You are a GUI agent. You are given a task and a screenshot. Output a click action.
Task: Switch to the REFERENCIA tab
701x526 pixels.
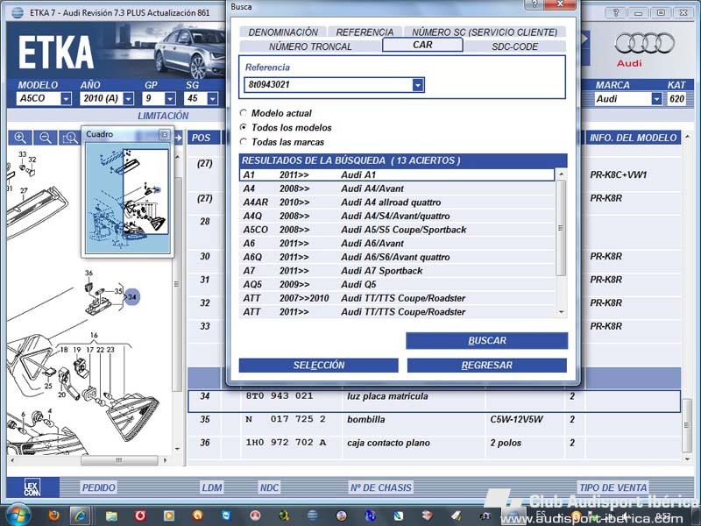pos(365,32)
